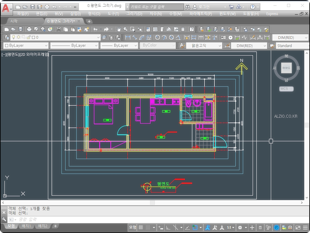310x233 pixels.
Task: Open the 치수(N) menu
Action: coord(156,14)
